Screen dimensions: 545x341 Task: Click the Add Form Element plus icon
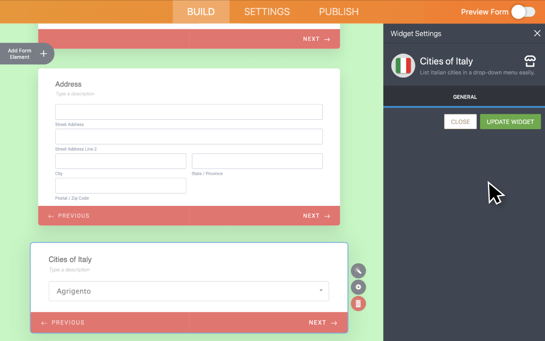pos(43,53)
